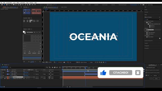
Task: Unlock the Deep Cyan Solid layer lock
Action: coord(5,79)
